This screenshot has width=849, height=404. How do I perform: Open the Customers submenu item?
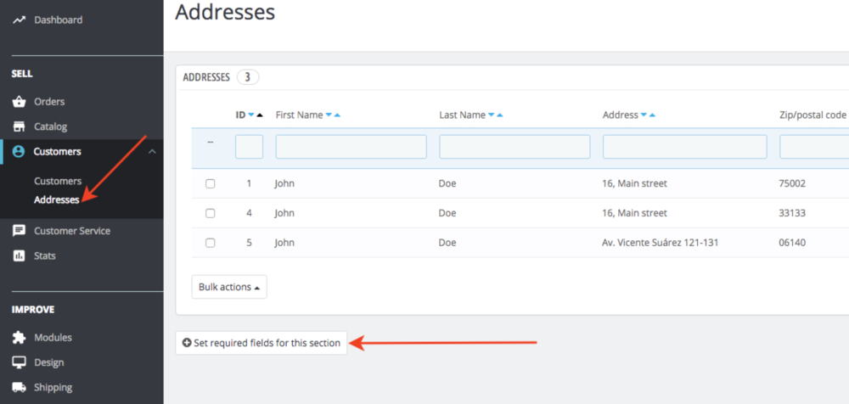(x=58, y=181)
